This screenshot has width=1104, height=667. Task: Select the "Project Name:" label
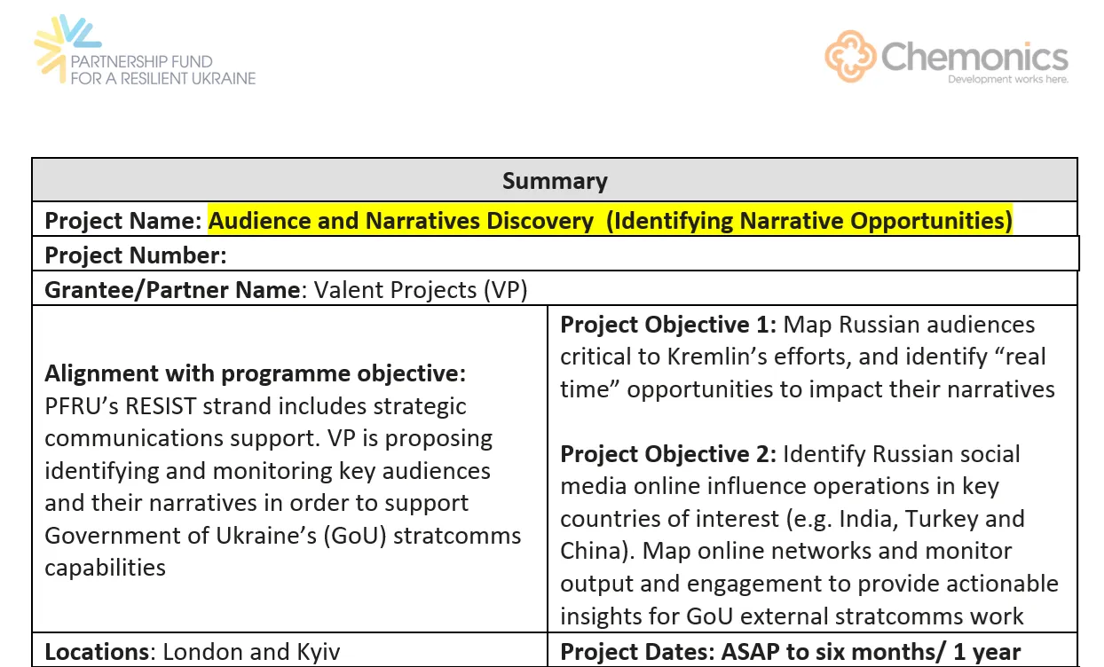click(x=123, y=221)
